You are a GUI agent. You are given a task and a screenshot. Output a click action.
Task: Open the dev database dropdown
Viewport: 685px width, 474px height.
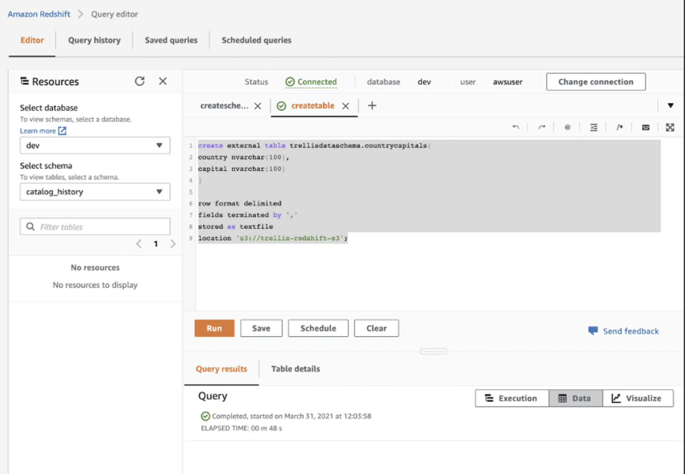pos(95,145)
